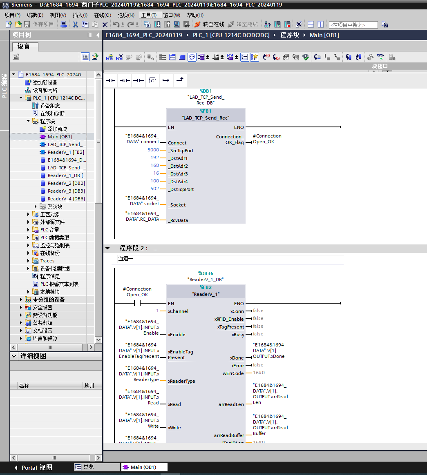Click the print icon in toolbar
427x475 pixels.
[63, 24]
